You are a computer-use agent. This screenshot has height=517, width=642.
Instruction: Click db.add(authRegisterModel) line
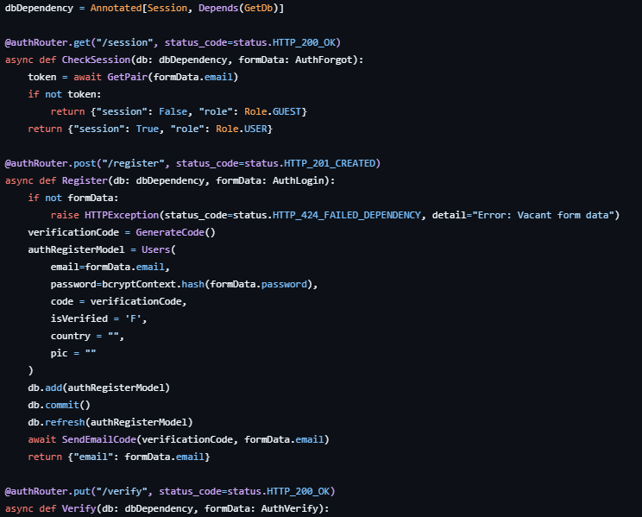tap(98, 388)
